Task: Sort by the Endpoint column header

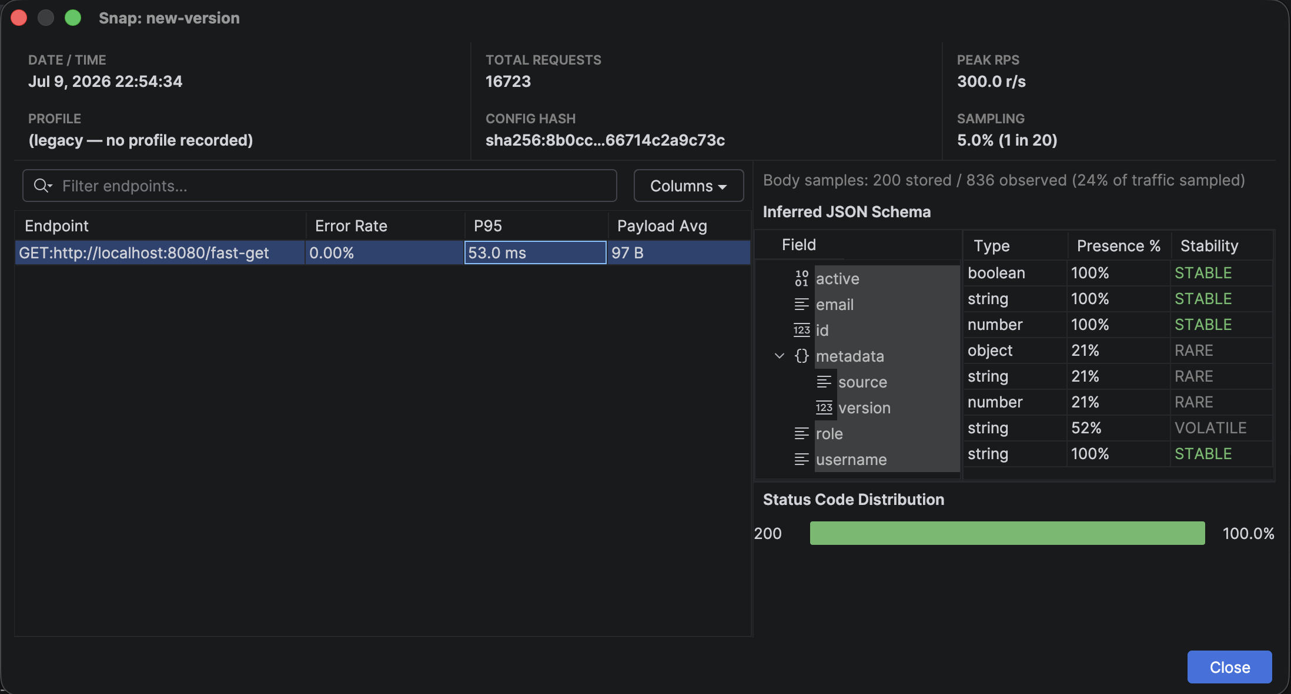Action: click(x=160, y=226)
